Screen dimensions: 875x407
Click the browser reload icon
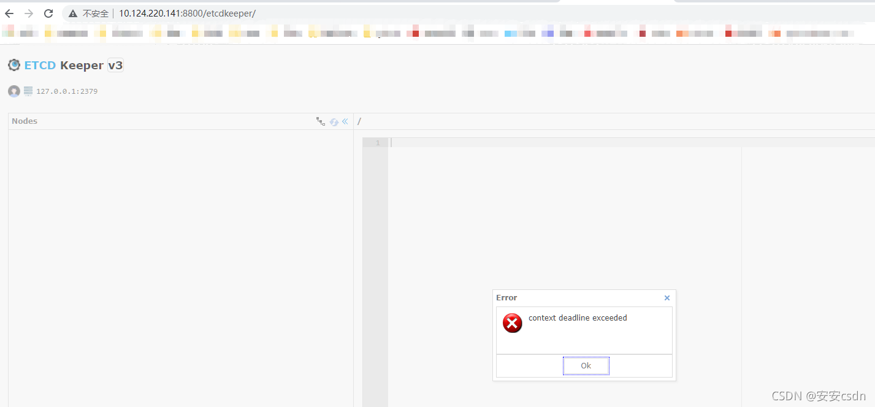(48, 12)
